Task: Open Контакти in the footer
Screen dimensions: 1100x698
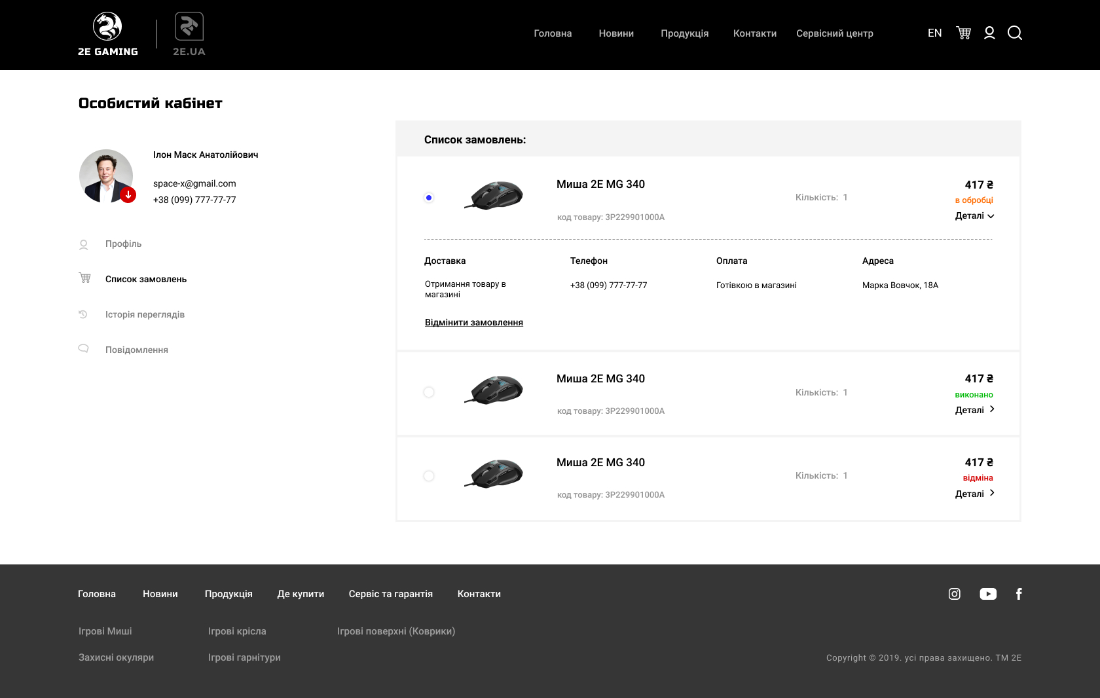Action: pyautogui.click(x=479, y=594)
